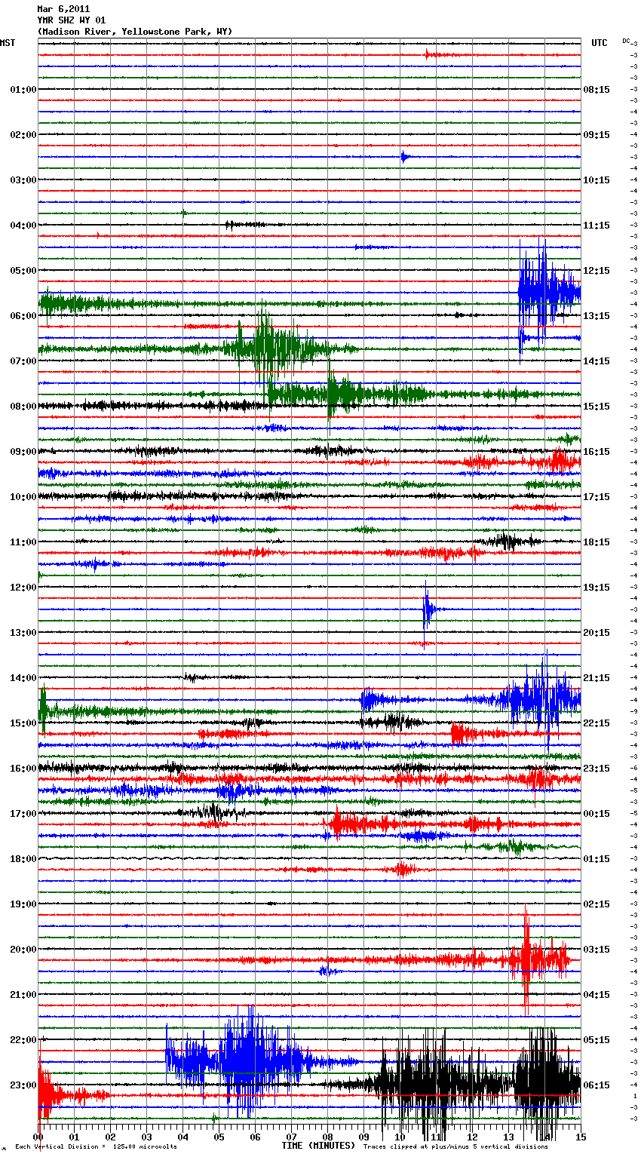The height and width of the screenshot is (1157, 641).
Task: Click the "14:15" UTC time label
Action: [597, 361]
